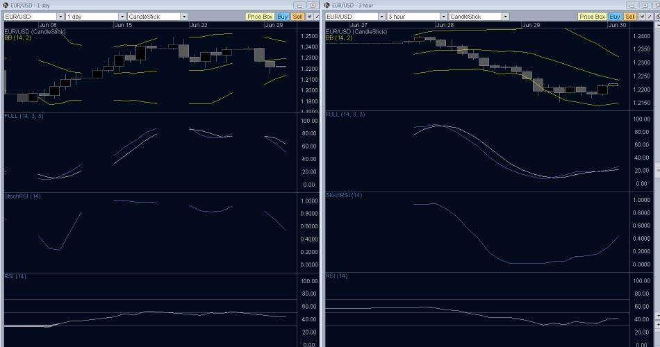Click the EUR/USD symbol field in the 1 day chart

click(31, 17)
